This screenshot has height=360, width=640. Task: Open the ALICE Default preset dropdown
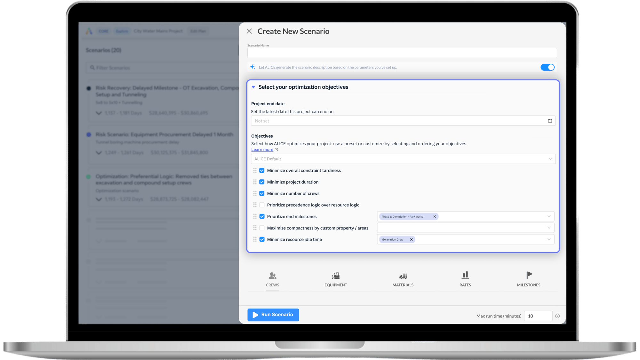[403, 159]
